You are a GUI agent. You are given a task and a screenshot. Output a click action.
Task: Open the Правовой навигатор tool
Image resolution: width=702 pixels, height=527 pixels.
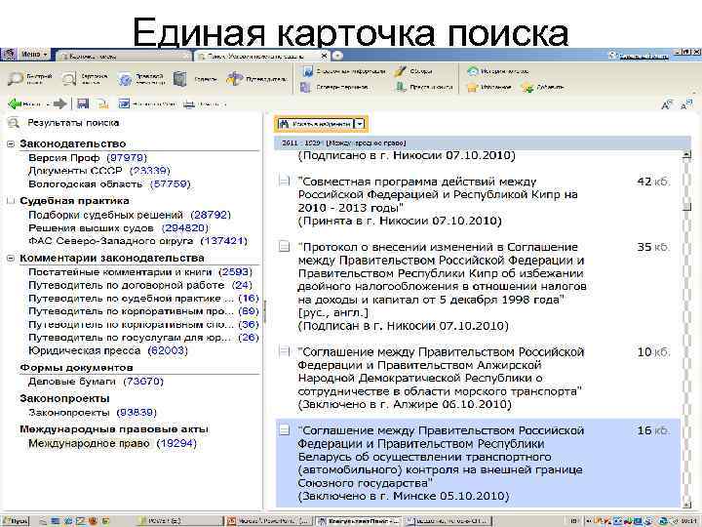(x=141, y=79)
